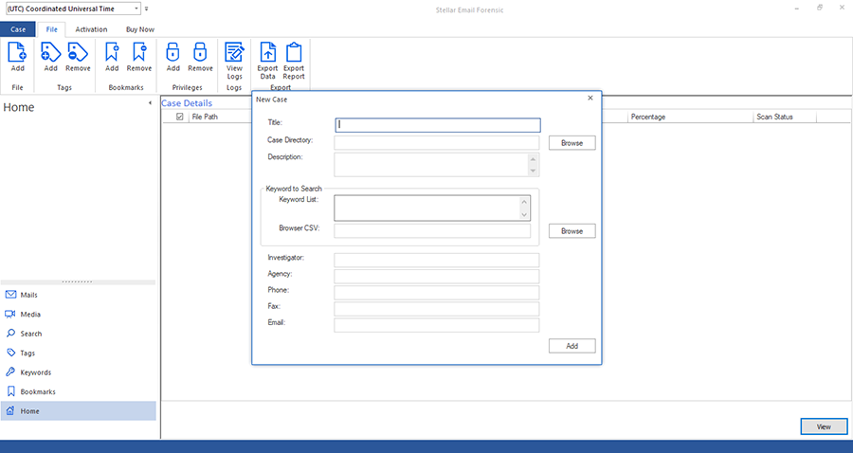This screenshot has width=853, height=453.
Task: Click the Browser CSV field
Action: [x=432, y=230]
